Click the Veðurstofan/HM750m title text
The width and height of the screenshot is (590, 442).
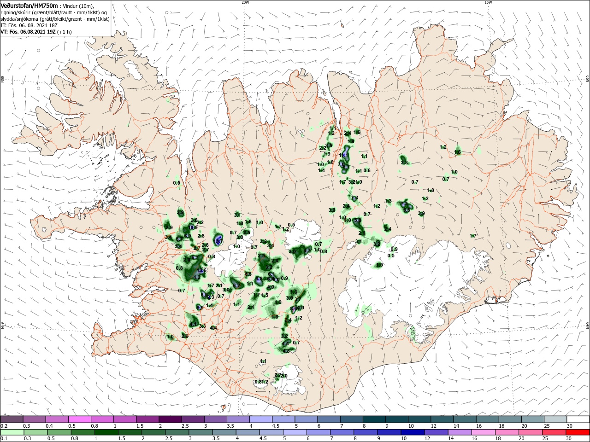[x=29, y=5]
